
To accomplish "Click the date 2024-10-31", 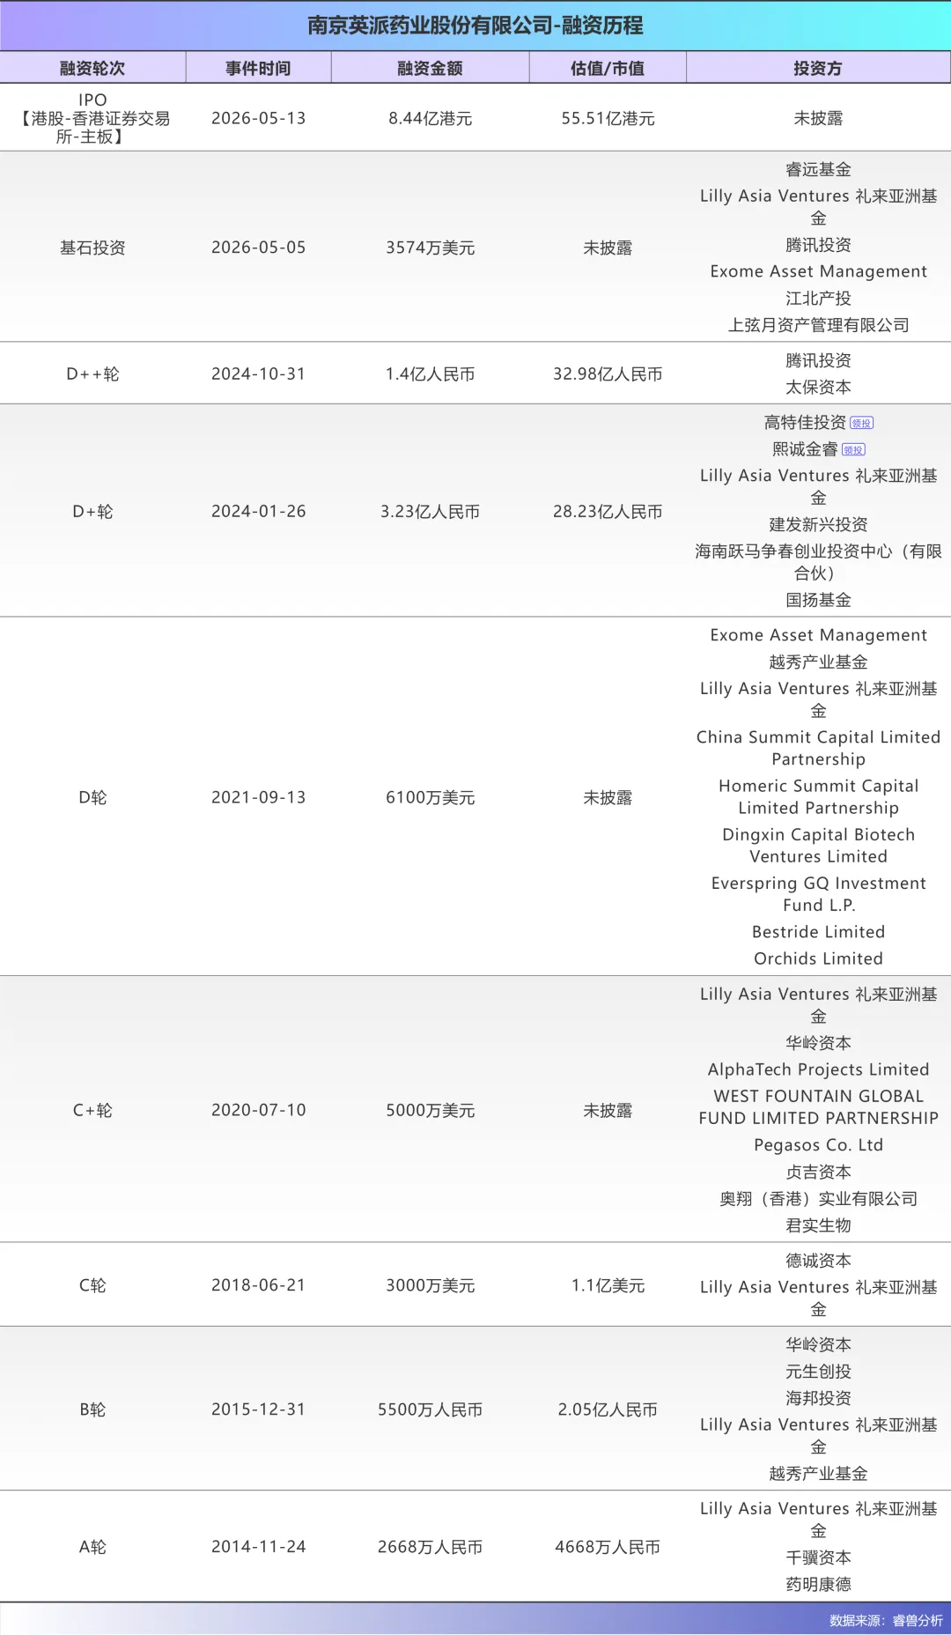I will click(258, 374).
